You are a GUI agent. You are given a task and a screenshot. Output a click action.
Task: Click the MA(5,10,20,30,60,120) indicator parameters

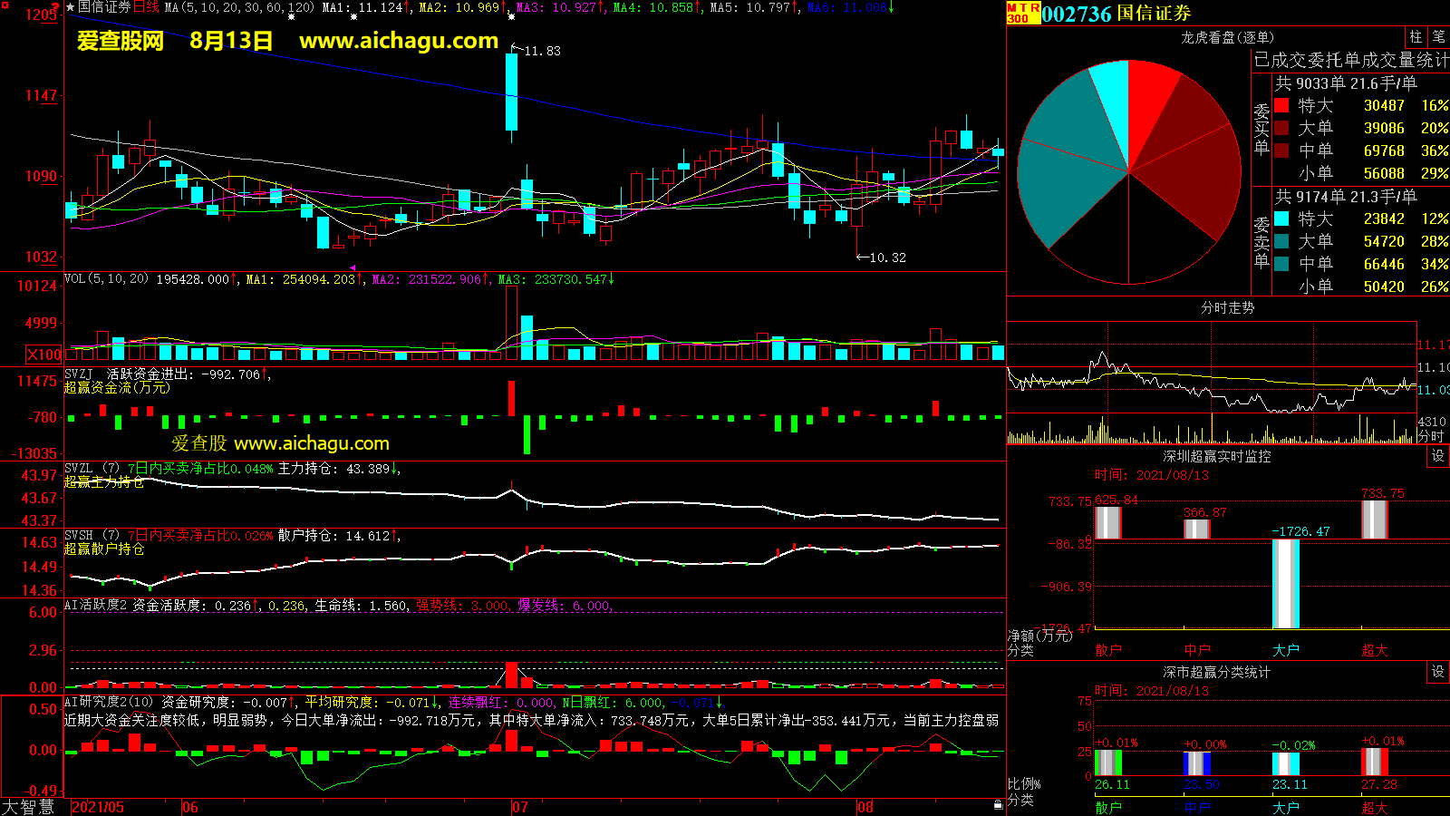[x=239, y=7]
